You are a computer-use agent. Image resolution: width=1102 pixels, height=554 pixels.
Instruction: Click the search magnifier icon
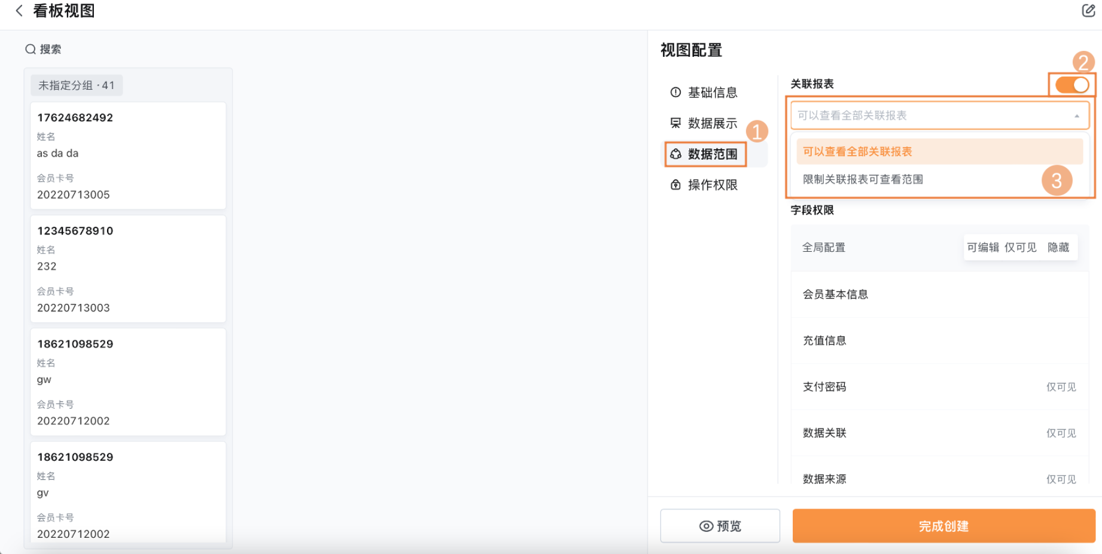(x=30, y=49)
